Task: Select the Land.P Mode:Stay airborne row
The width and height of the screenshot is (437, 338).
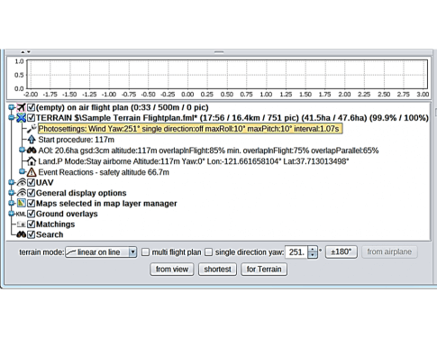Action: 194,161
